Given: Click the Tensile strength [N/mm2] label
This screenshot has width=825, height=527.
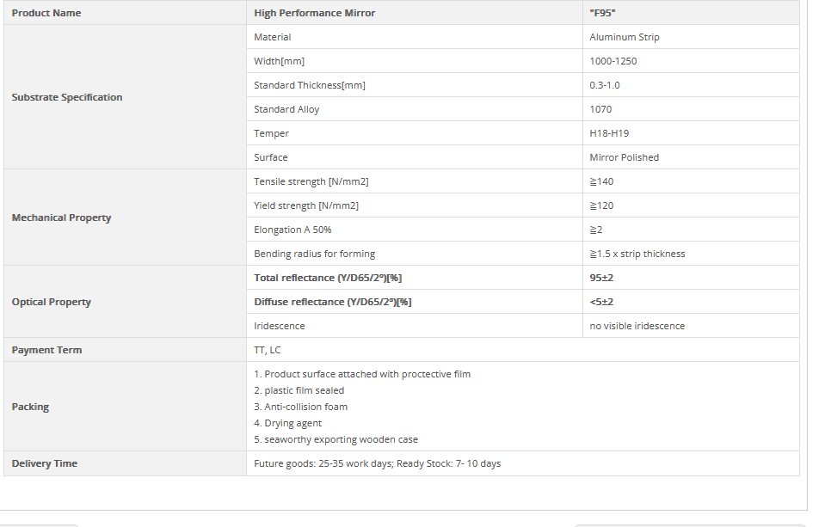Looking at the screenshot, I should [x=311, y=181].
